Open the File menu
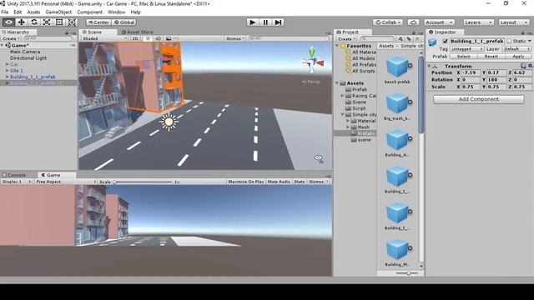Screen dimensions: 534x300 [x=5, y=12]
